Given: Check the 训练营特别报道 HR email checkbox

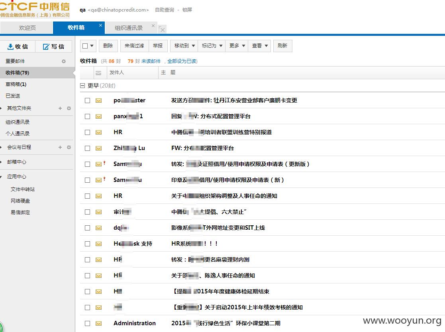Looking at the screenshot, I should [x=87, y=132].
